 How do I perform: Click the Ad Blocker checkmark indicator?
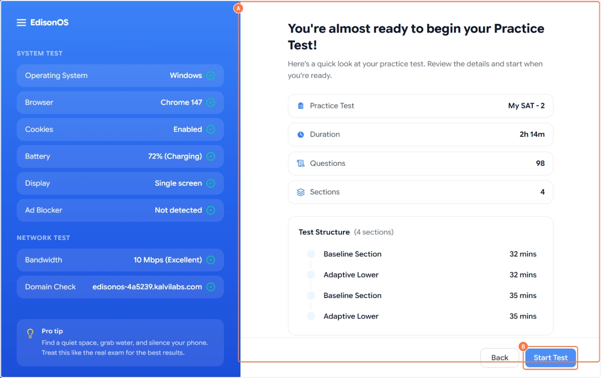coord(211,210)
